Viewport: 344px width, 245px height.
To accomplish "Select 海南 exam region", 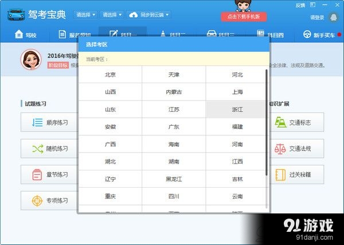I will (x=174, y=144).
